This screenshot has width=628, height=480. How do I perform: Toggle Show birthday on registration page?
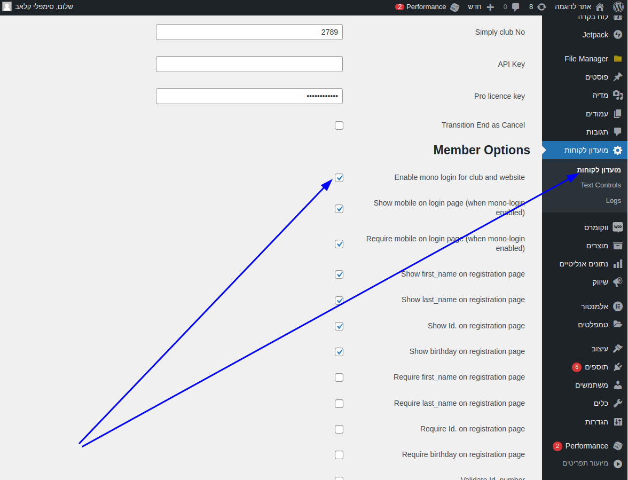click(x=339, y=352)
